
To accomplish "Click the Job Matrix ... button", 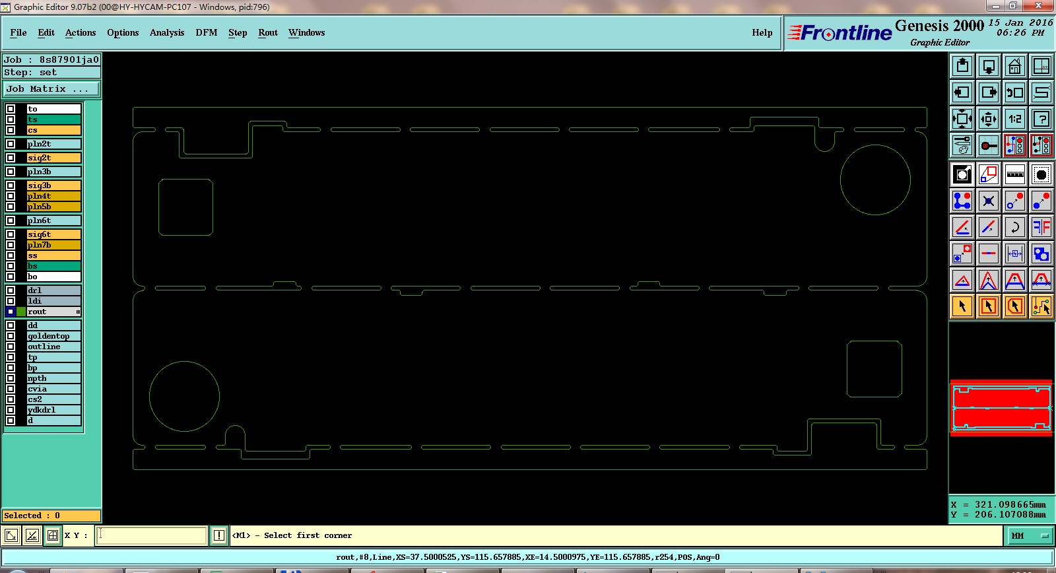I will (x=52, y=88).
